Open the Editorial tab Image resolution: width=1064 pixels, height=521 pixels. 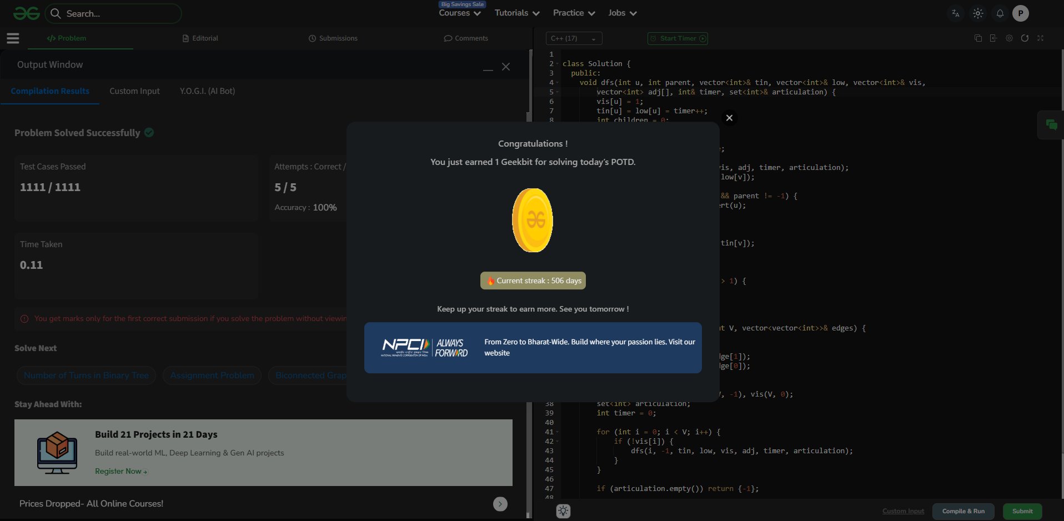tap(200, 38)
